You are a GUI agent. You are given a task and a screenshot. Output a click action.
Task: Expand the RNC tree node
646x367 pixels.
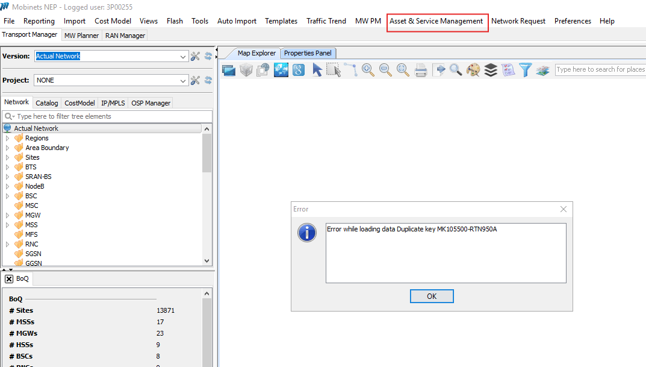pos(8,244)
